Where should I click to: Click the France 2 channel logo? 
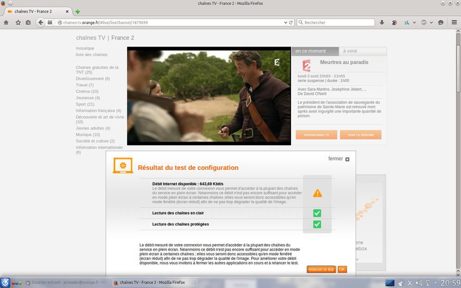[306, 66]
